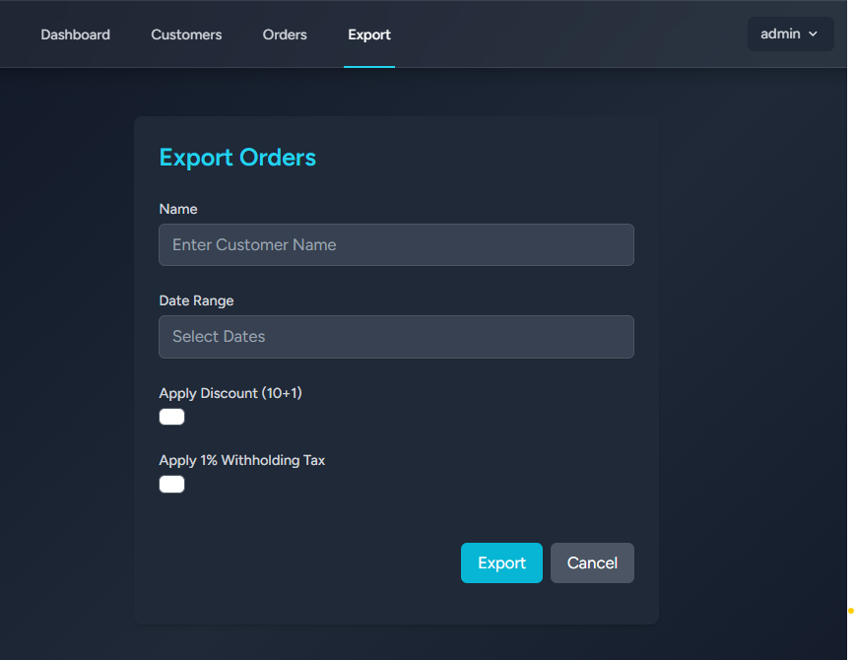Click the Export button
Viewport: 855px width, 660px height.
point(501,562)
